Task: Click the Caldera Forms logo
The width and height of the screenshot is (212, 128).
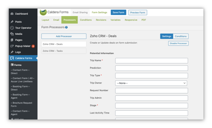Action: point(43,12)
